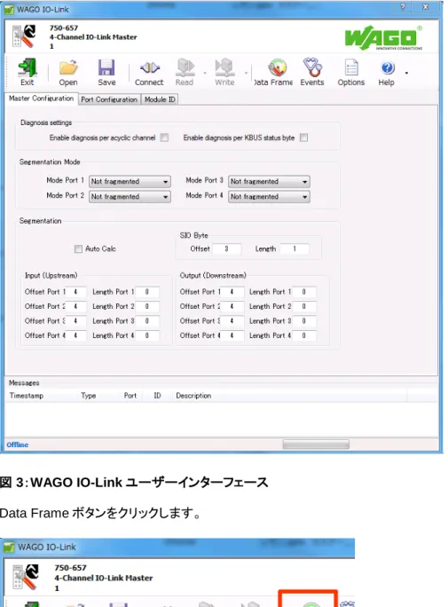Click Output Offset Port 2 field
This screenshot has height=607, width=448.
[232, 306]
